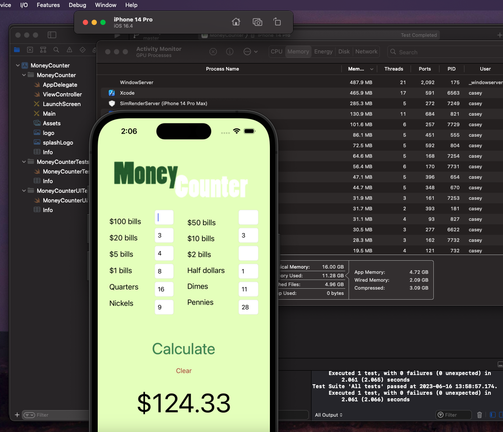Click the $2 bills input field
This screenshot has width=503, height=432.
click(x=248, y=253)
